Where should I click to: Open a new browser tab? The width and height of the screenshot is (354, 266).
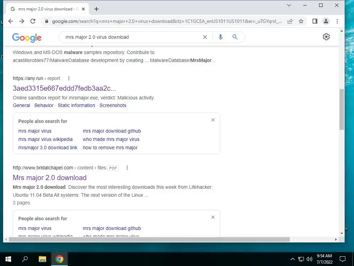click(96, 9)
